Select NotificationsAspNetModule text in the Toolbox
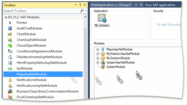 (37, 86)
